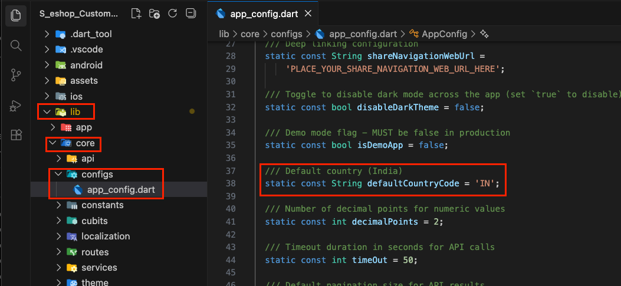This screenshot has height=286, width=621.
Task: Open the Run and Debug view
Action: 16,106
